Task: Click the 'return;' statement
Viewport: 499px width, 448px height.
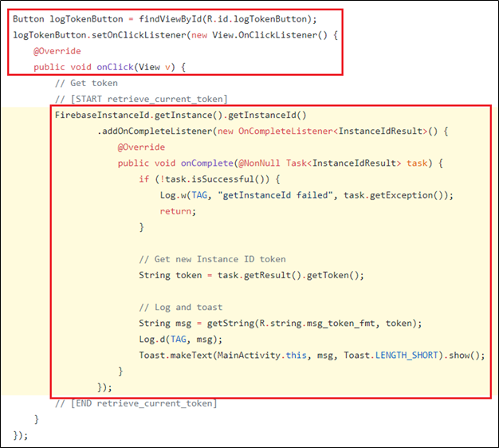Action: tap(178, 211)
